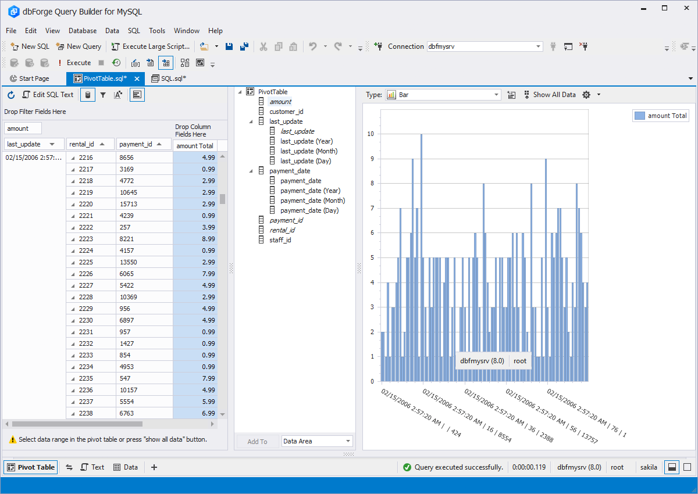Click the chart image icon in toolbar

pyautogui.click(x=200, y=63)
